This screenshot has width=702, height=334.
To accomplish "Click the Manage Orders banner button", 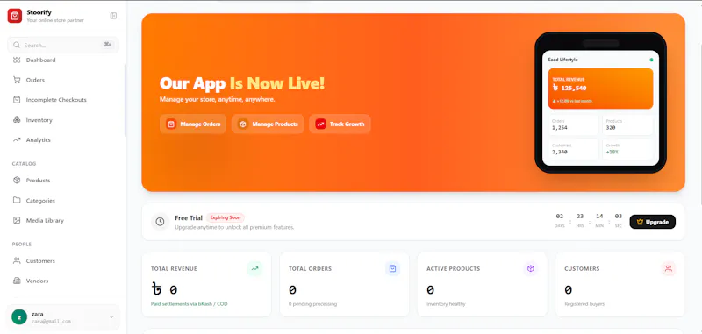I will pyautogui.click(x=193, y=124).
